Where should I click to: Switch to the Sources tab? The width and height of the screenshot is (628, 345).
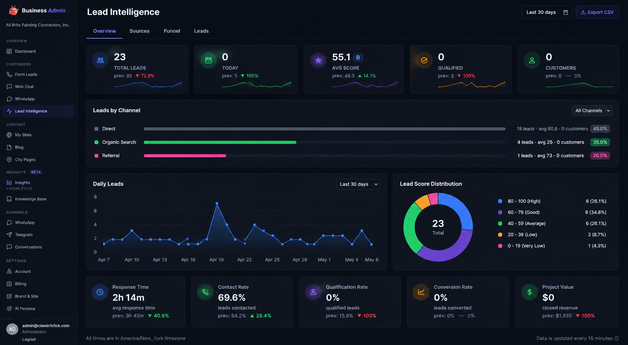point(140,31)
